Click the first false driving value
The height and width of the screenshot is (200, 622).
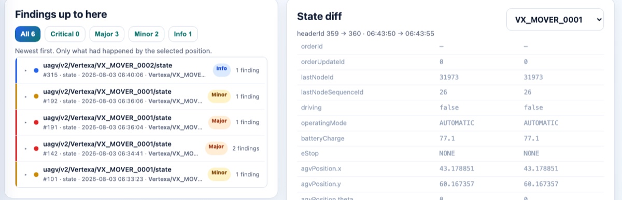tap(449, 108)
